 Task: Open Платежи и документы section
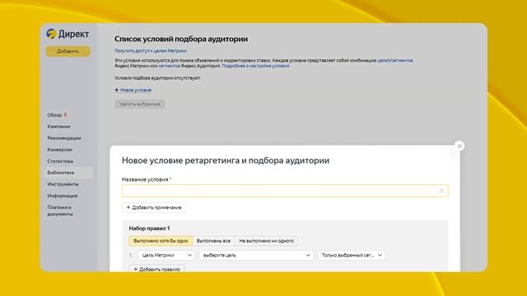pyautogui.click(x=60, y=210)
